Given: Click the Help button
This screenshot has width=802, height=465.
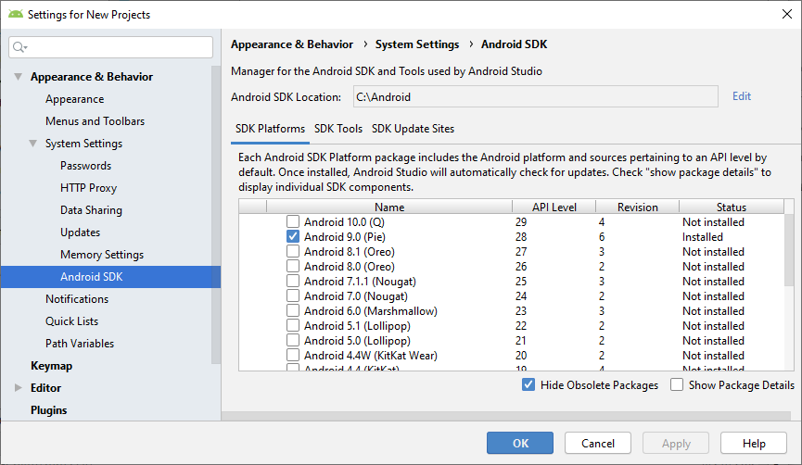Looking at the screenshot, I should [754, 443].
